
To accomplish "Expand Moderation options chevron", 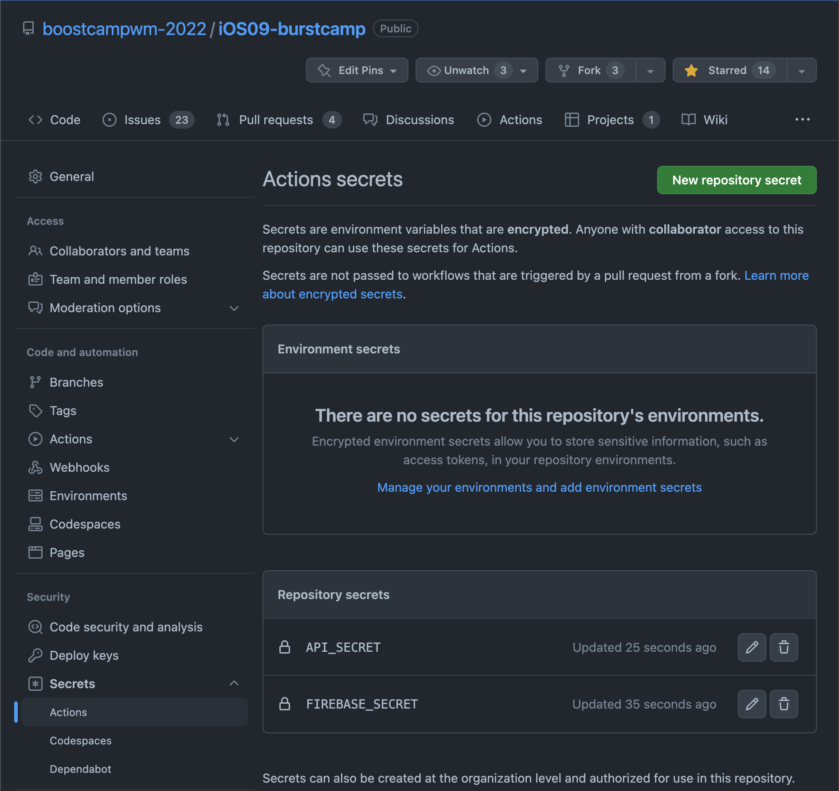I will point(234,308).
